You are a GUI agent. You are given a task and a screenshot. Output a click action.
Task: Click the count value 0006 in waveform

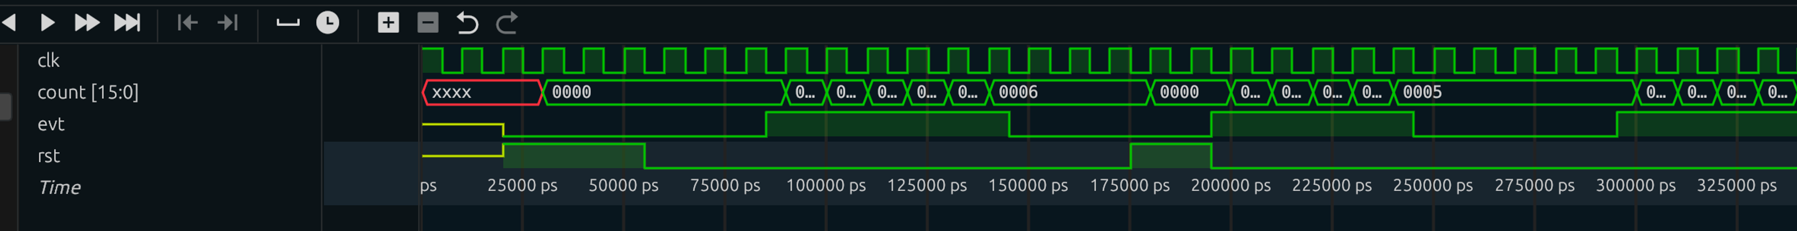1019,92
